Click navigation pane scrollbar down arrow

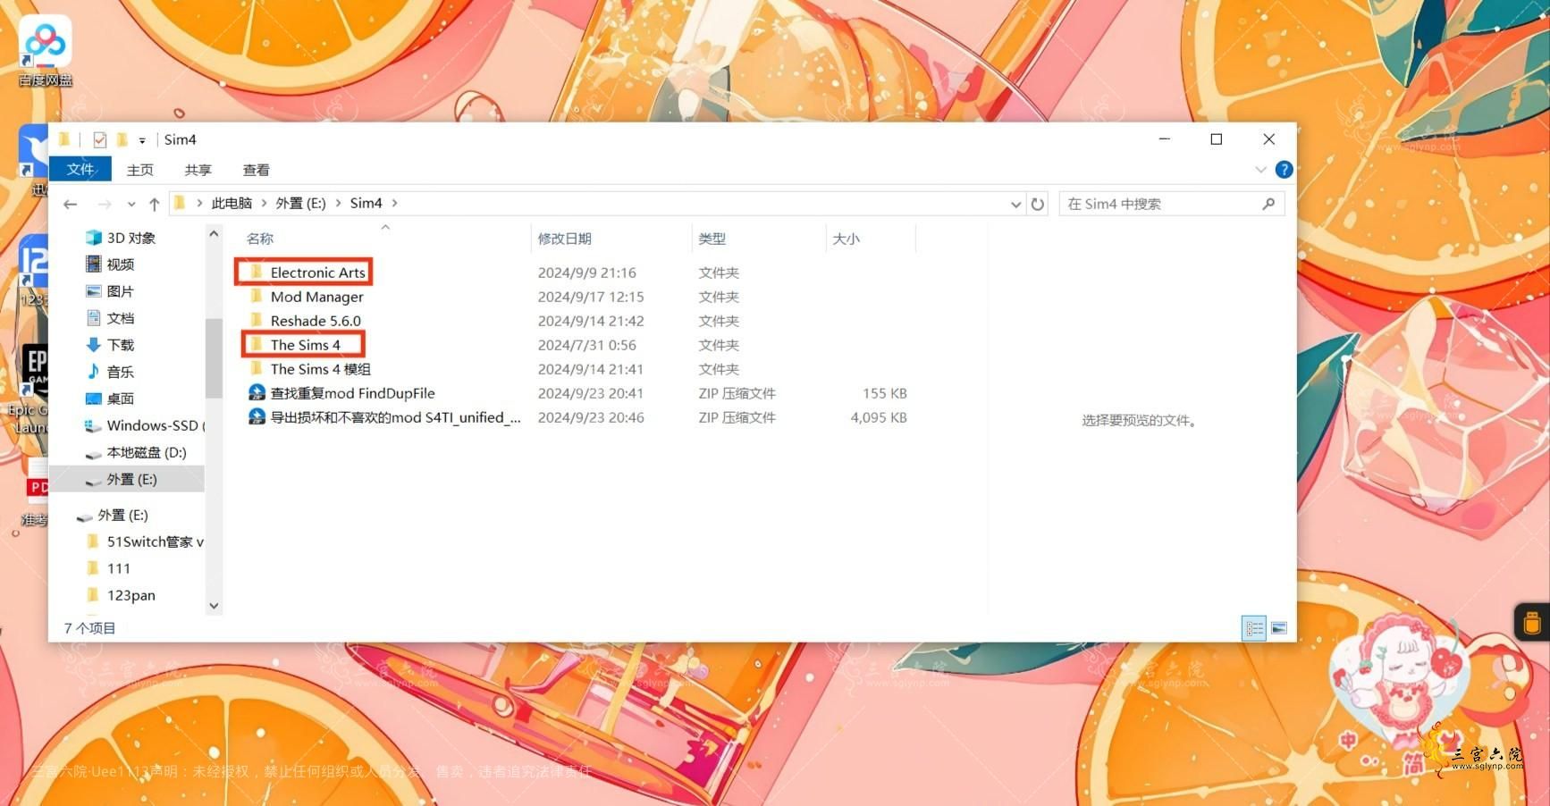214,605
